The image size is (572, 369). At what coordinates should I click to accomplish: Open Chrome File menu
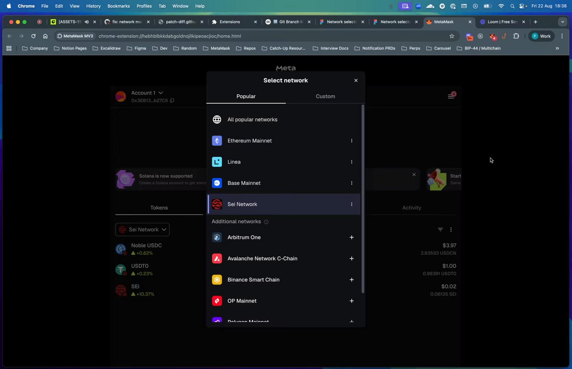(45, 6)
